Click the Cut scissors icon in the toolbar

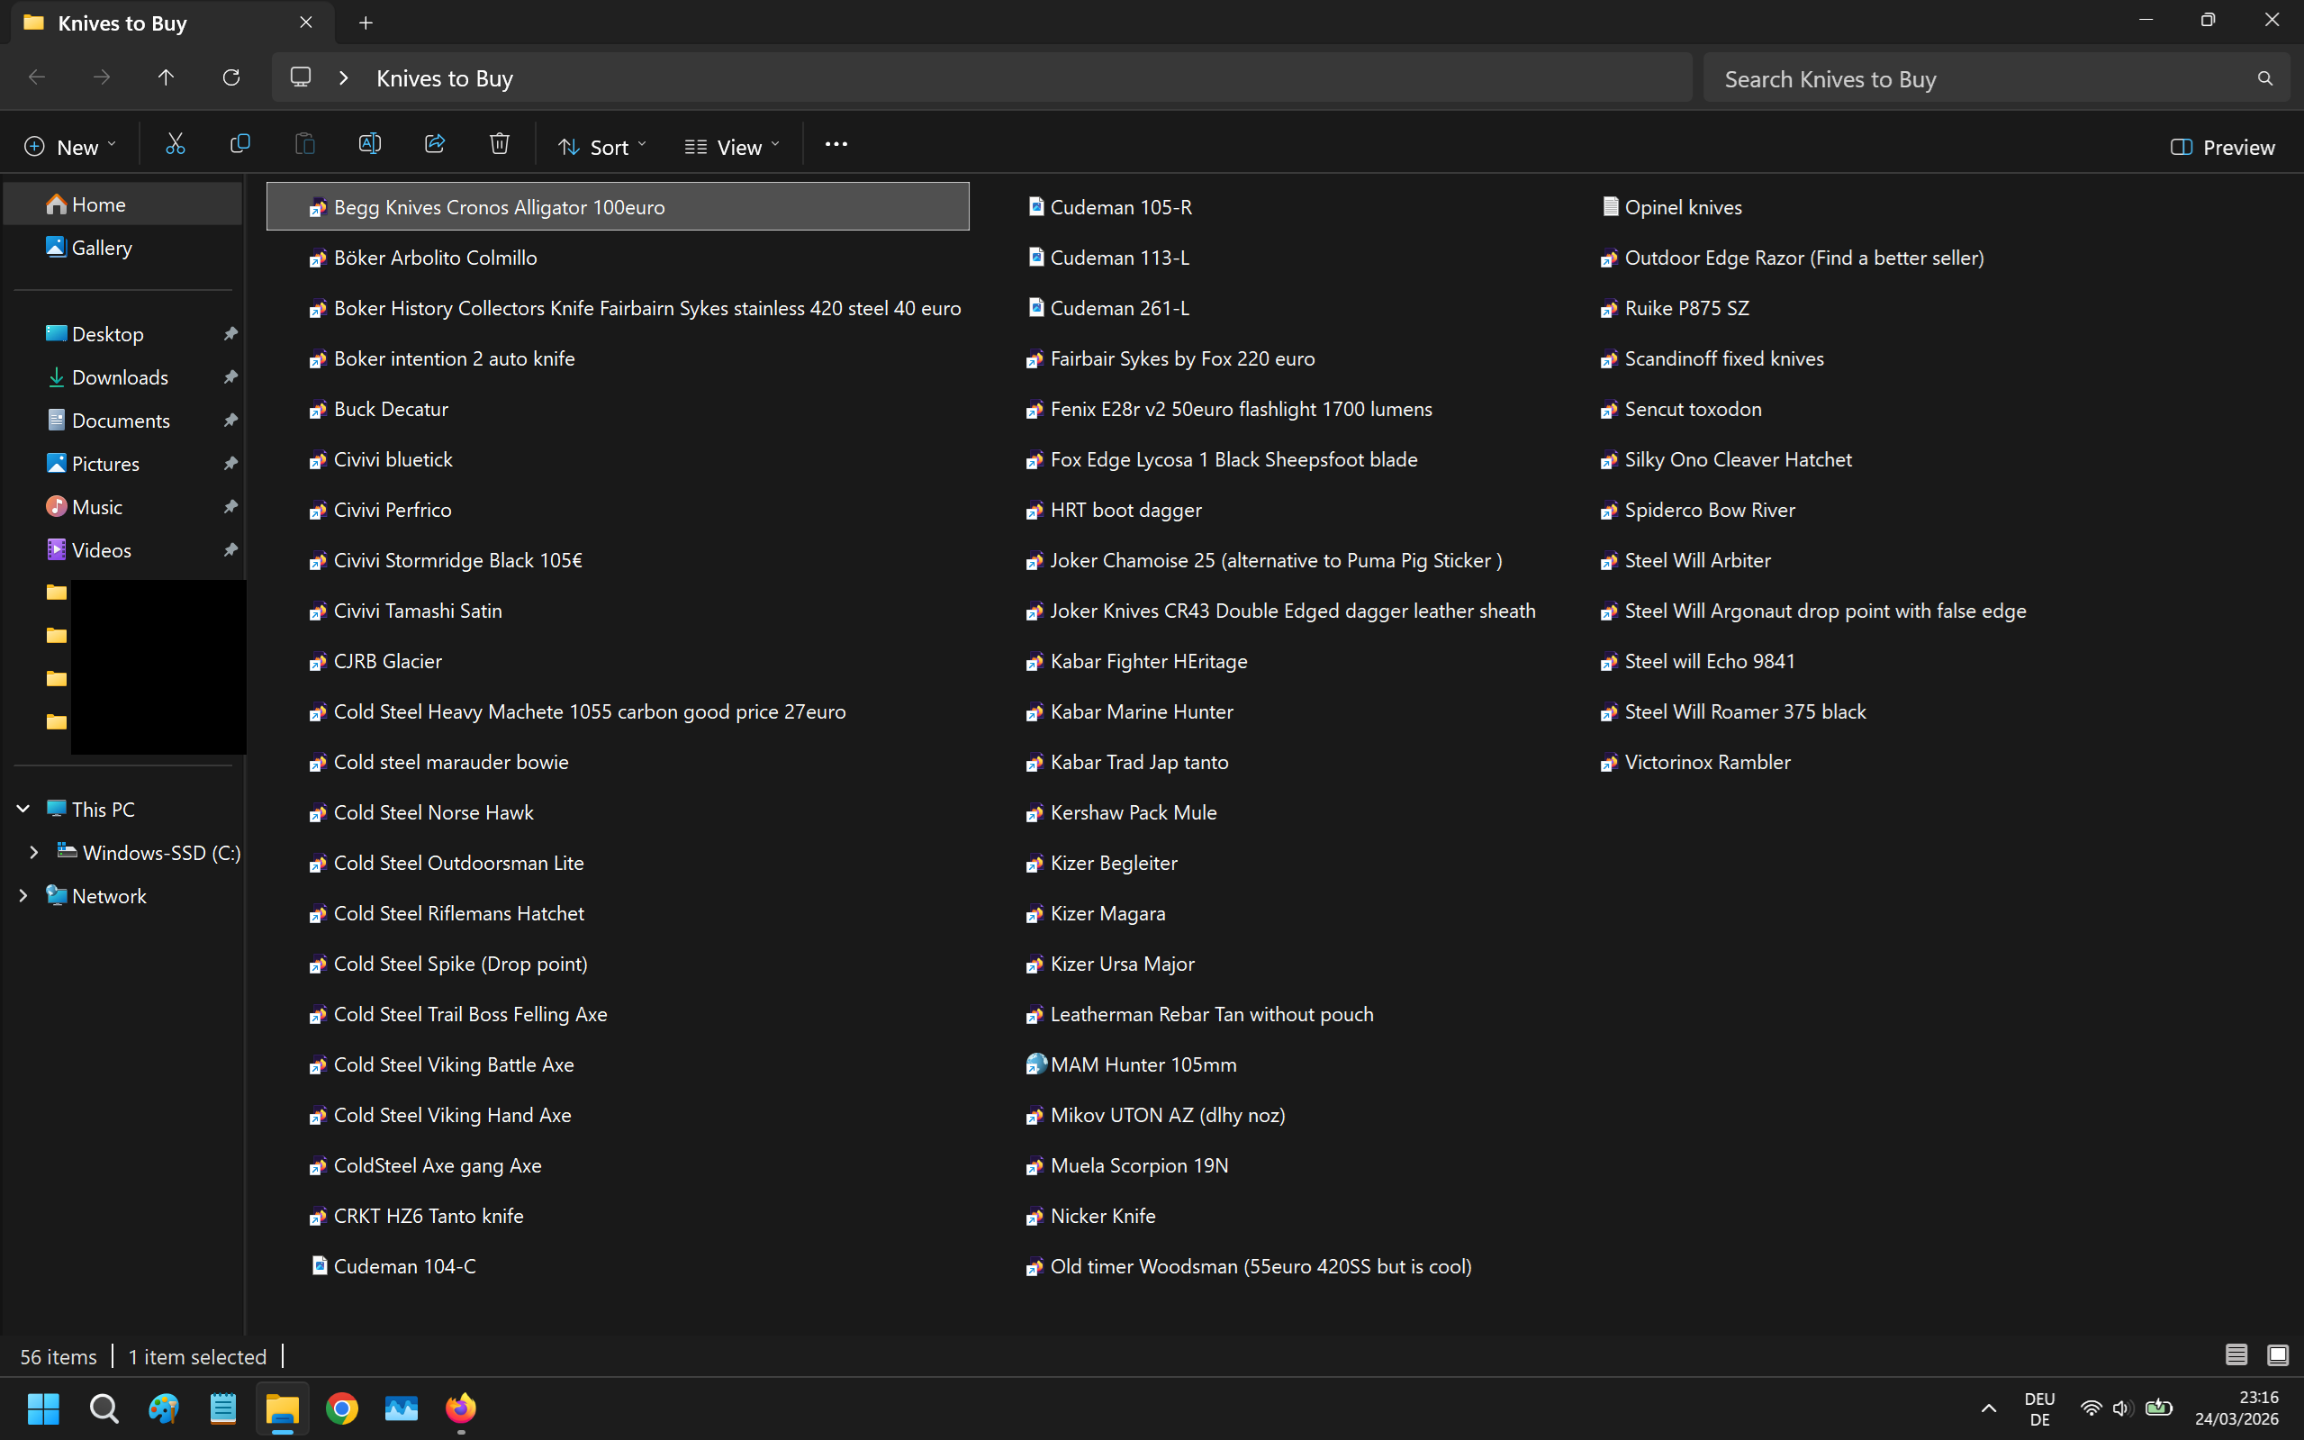pos(176,145)
